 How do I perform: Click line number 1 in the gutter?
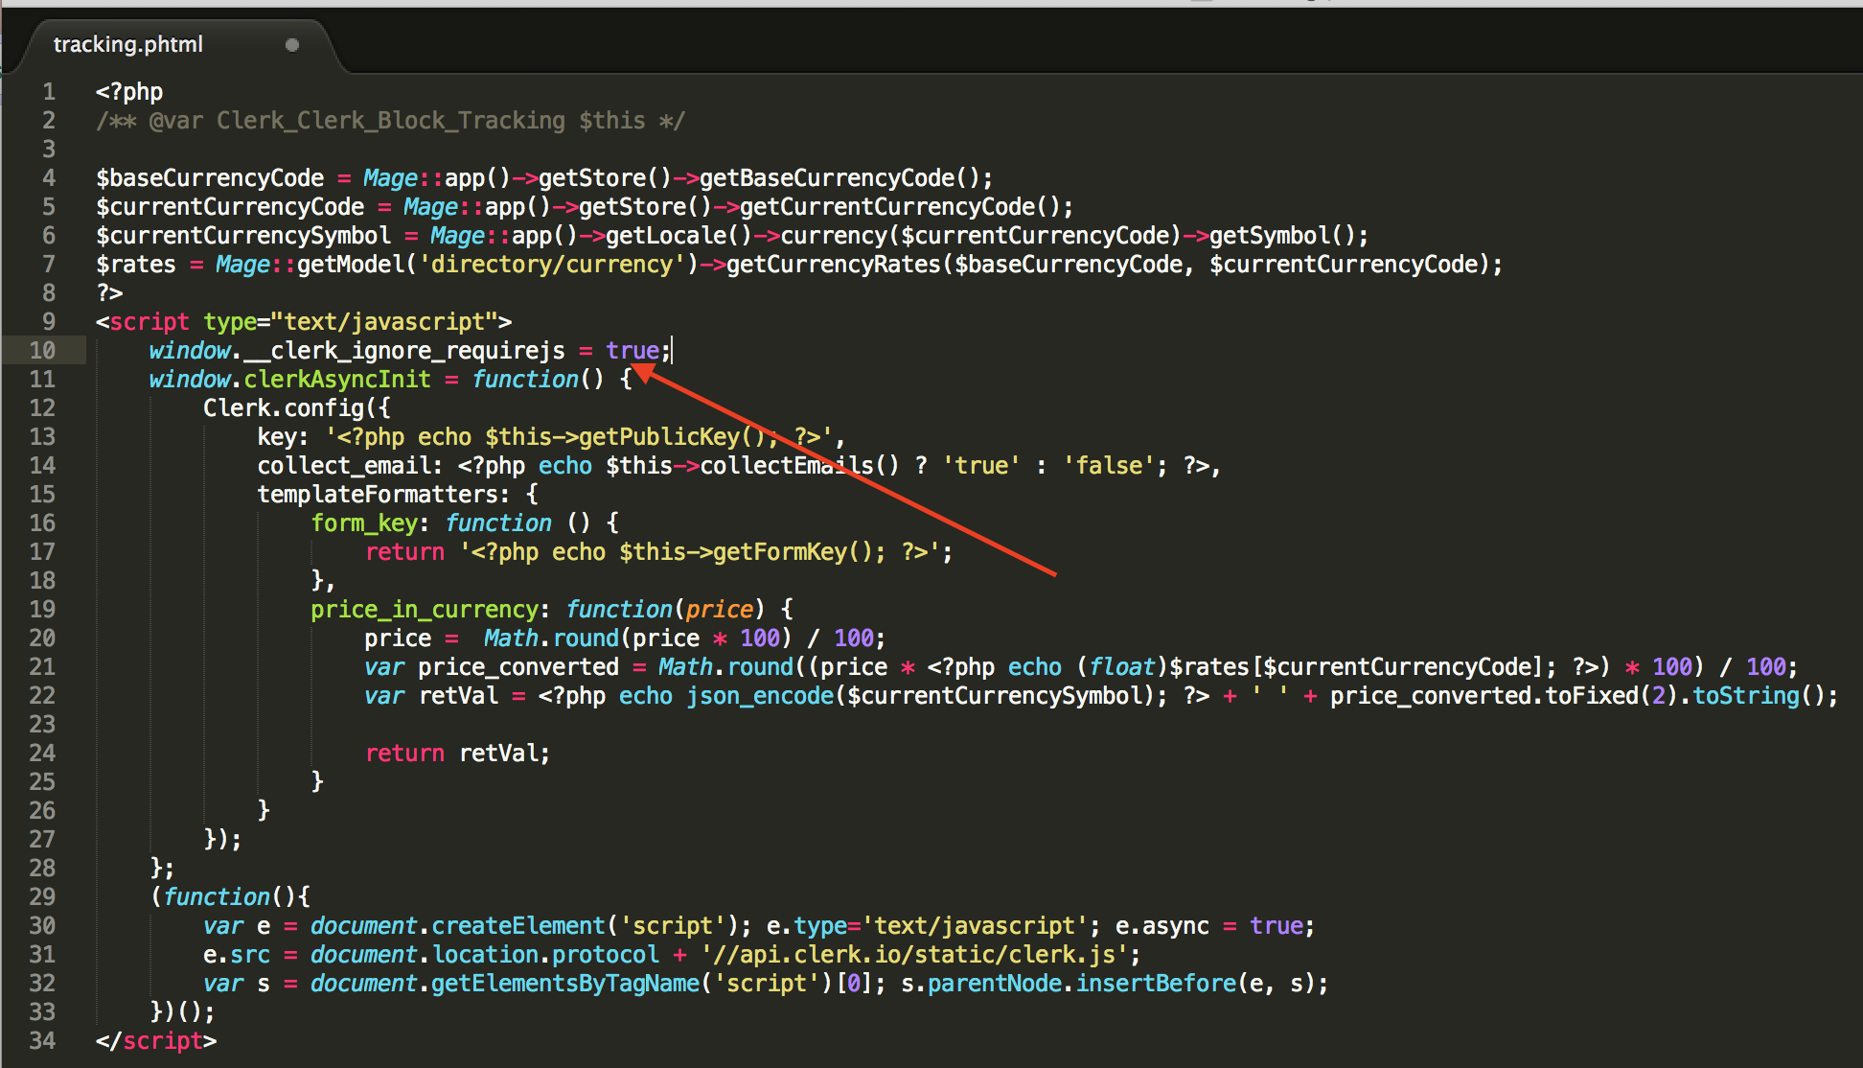48,92
